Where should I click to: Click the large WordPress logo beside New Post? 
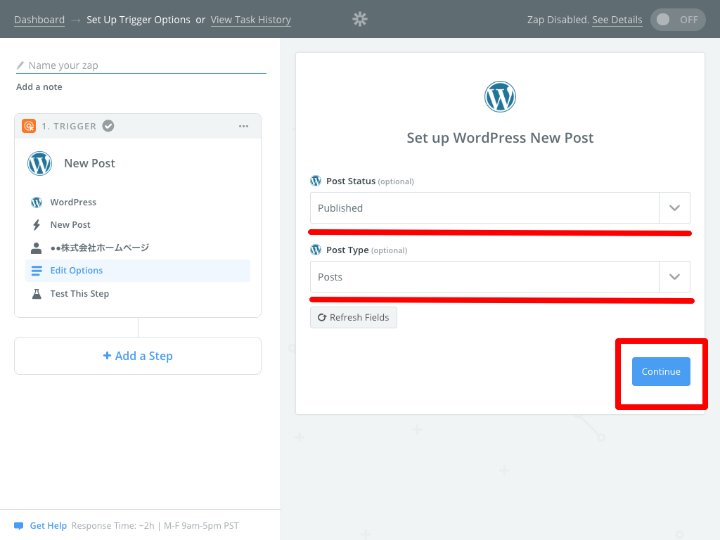pos(40,163)
